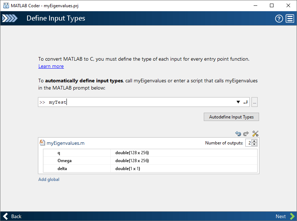297x221 pixels.
Task: Select the Omega type double(128 x 256)
Action: point(132,161)
